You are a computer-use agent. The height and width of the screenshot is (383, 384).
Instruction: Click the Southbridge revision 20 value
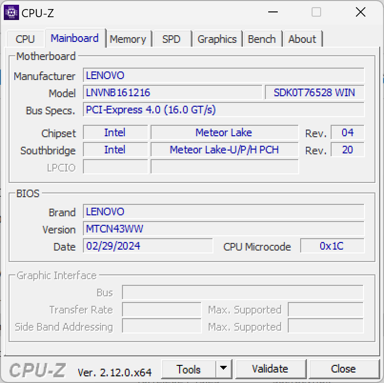[x=347, y=150]
